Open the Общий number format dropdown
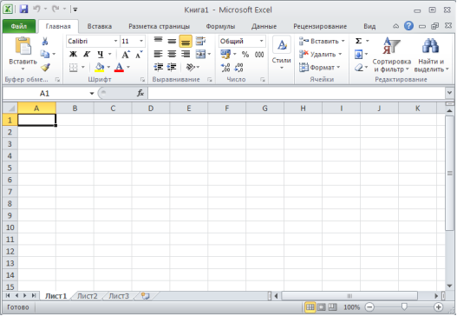 click(x=261, y=41)
